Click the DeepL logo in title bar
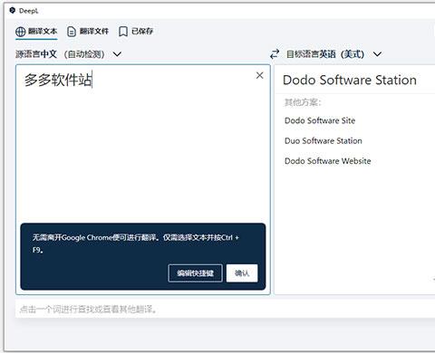Image resolution: width=435 pixels, height=353 pixels. pyautogui.click(x=13, y=11)
